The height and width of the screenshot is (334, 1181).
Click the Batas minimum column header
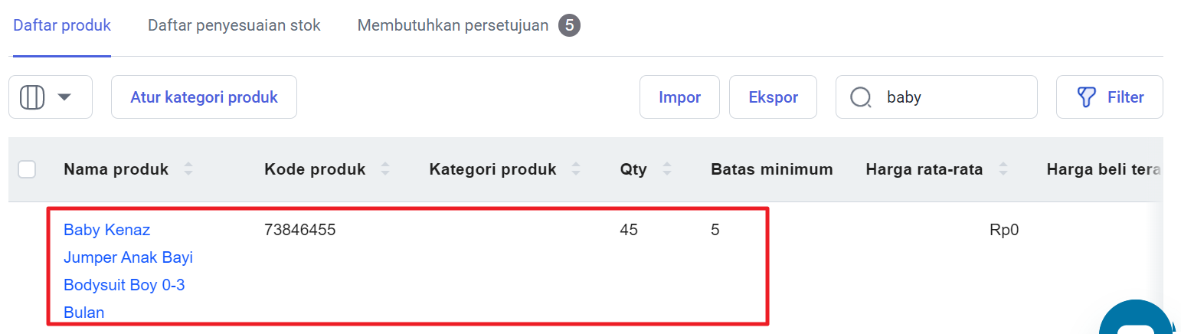[x=772, y=169]
